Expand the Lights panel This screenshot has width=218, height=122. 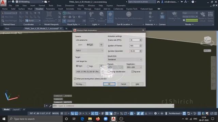point(96,24)
